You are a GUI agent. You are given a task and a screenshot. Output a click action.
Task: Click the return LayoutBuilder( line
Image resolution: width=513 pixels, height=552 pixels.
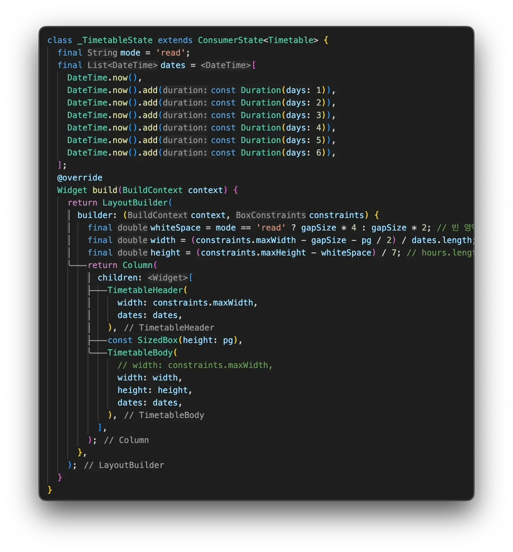click(x=120, y=203)
